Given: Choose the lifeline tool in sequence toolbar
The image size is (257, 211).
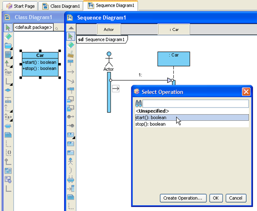Looking at the screenshot, I should (x=71, y=63).
